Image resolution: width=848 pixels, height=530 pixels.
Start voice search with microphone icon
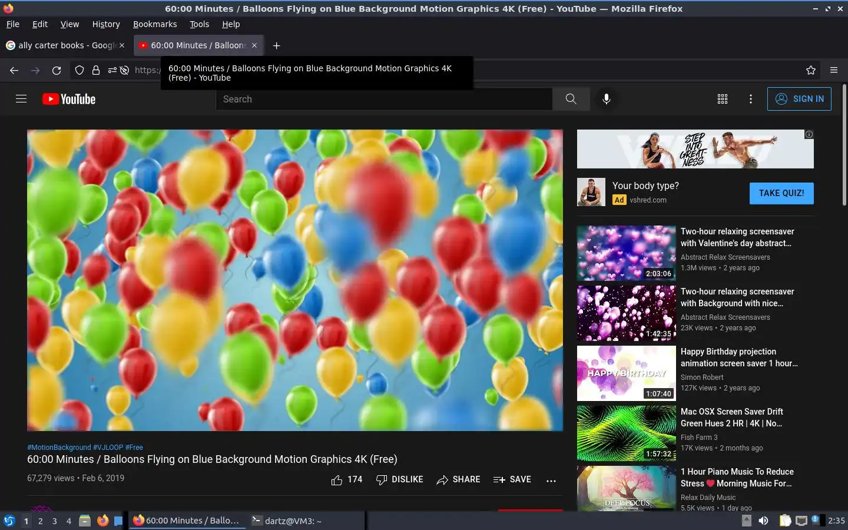(x=607, y=99)
